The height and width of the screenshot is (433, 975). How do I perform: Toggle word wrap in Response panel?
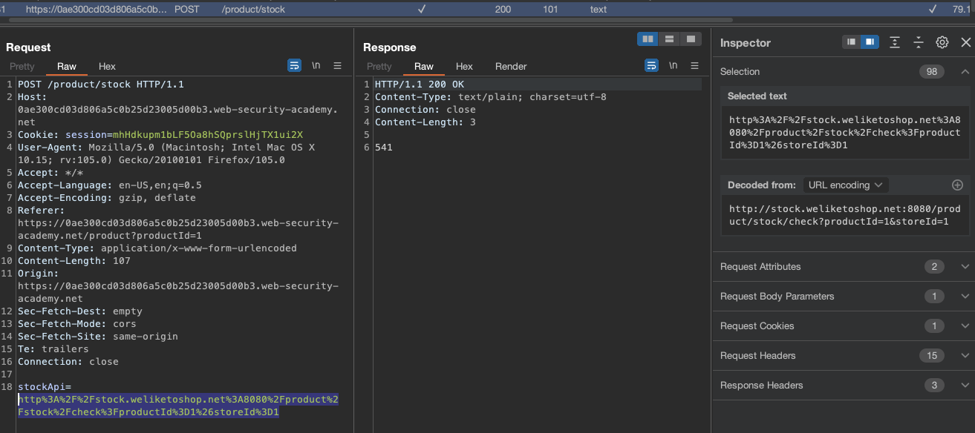pyautogui.click(x=651, y=66)
